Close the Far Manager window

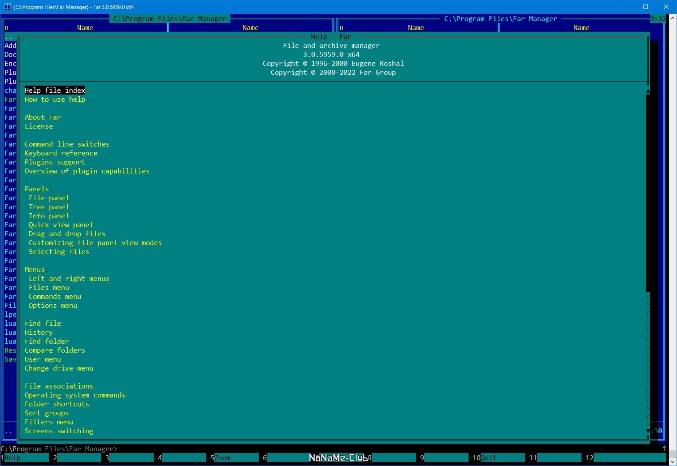click(x=666, y=7)
